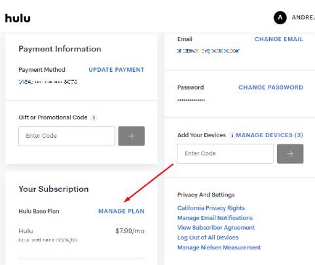Submit the device code arrow button

[290, 154]
